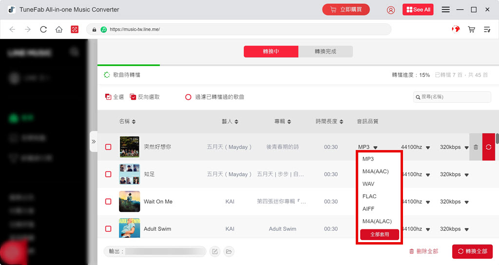
Task: Delete the 突然好想你 row with trash icon
Action: click(476, 147)
